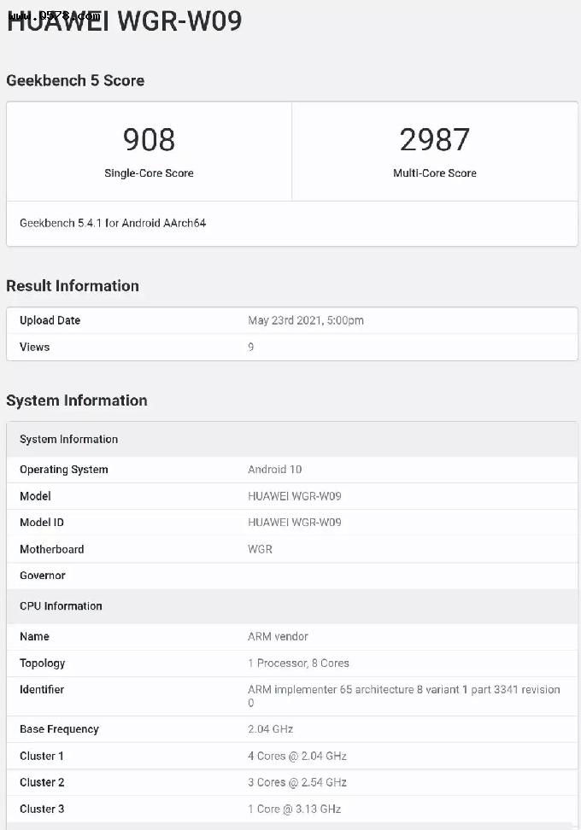
Task: Select the 1 Processor, 8 Cores value
Action: (x=298, y=663)
